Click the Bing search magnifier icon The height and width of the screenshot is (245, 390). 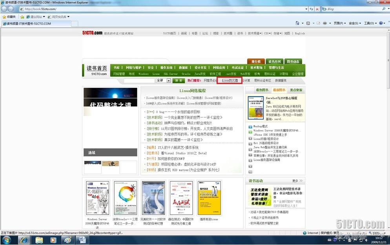click(x=384, y=9)
